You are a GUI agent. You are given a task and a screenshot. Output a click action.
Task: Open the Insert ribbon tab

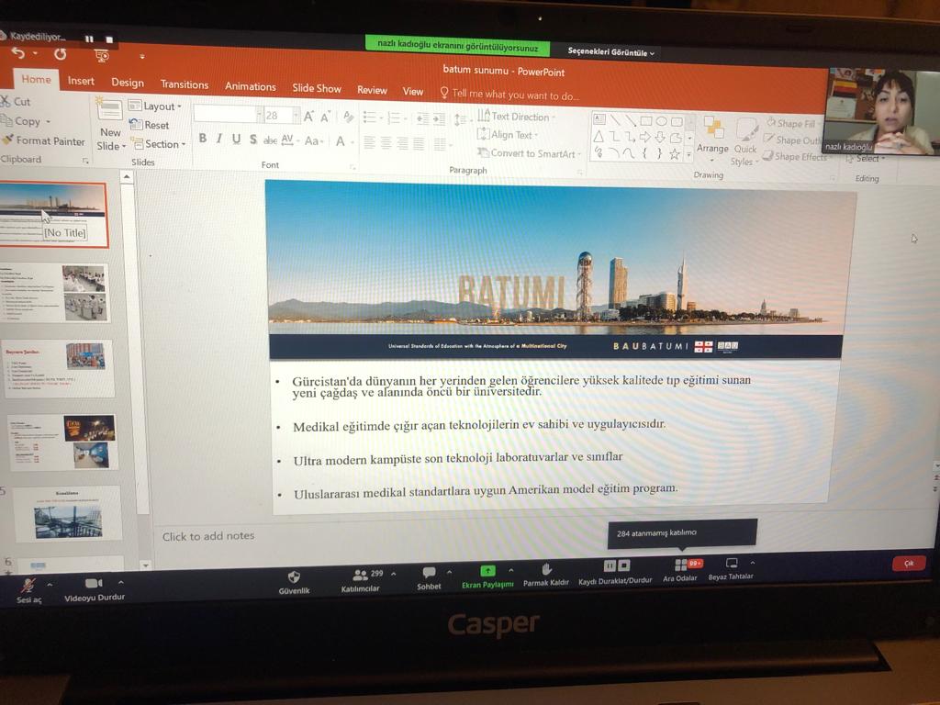[81, 81]
